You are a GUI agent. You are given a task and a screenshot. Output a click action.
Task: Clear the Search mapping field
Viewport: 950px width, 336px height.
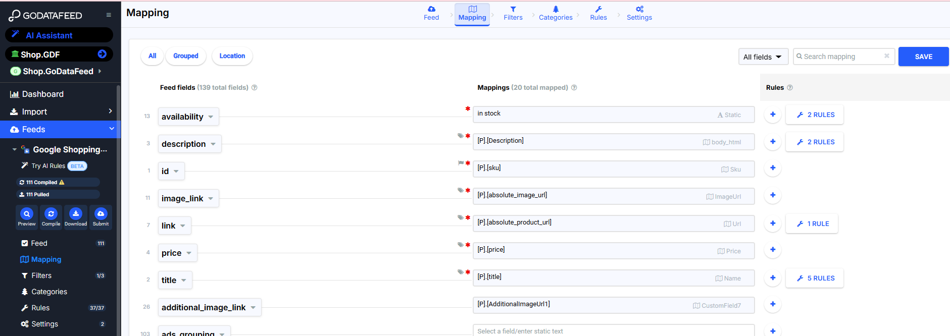[887, 56]
